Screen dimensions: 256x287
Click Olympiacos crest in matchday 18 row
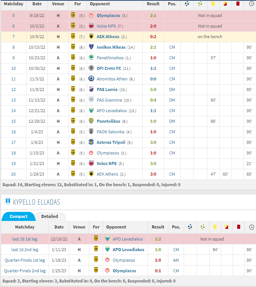pos(91,153)
